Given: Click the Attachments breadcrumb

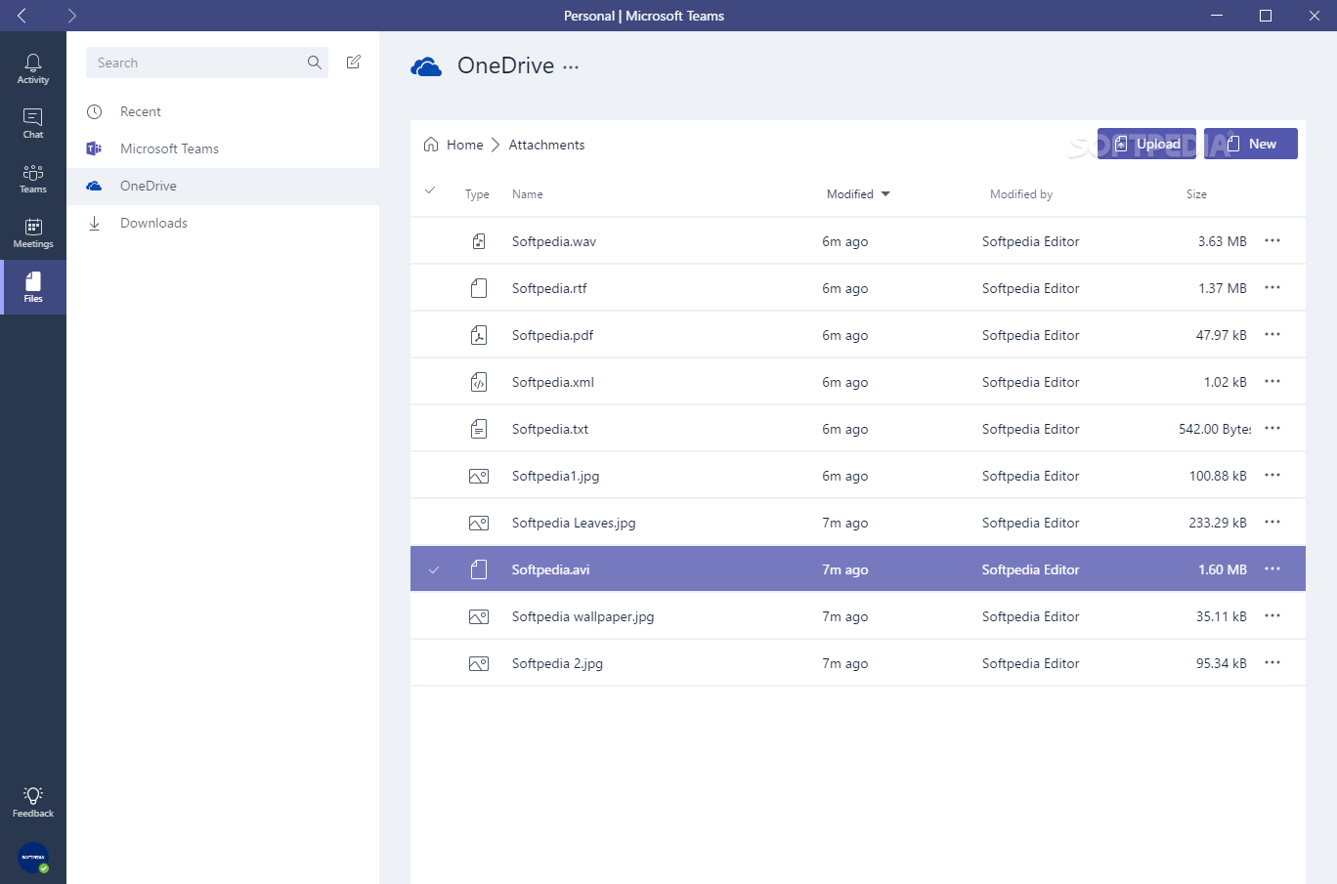Looking at the screenshot, I should coord(546,145).
